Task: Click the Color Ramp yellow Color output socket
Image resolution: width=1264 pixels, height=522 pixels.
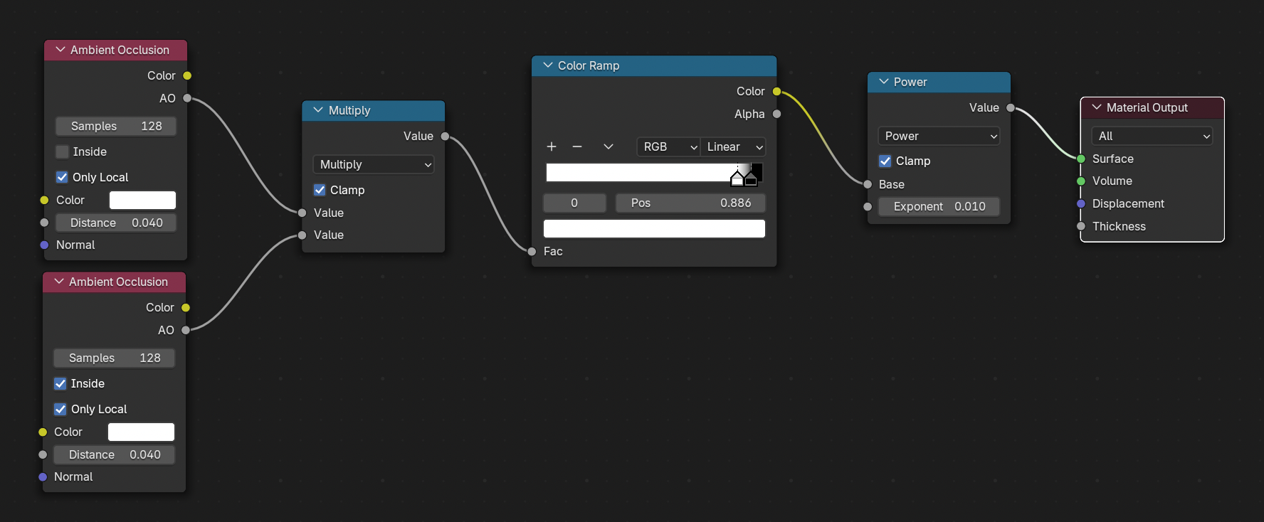Action: coord(776,91)
